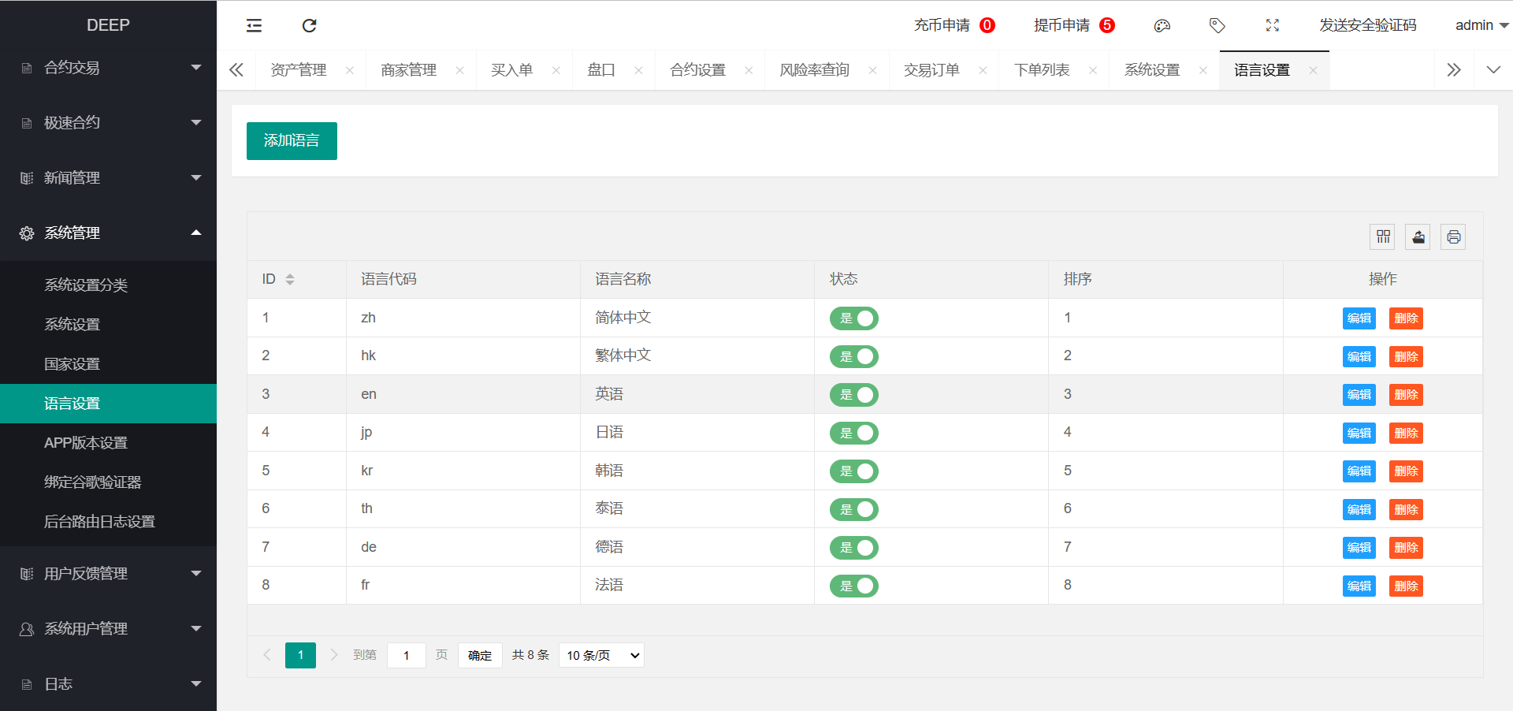The width and height of the screenshot is (1513, 711).
Task: Collapse the sidebar menu
Action: 254,25
